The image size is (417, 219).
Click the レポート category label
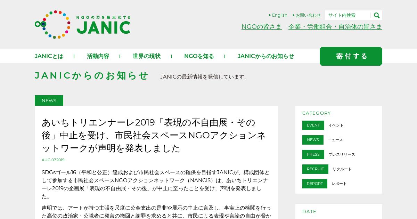[x=339, y=184]
